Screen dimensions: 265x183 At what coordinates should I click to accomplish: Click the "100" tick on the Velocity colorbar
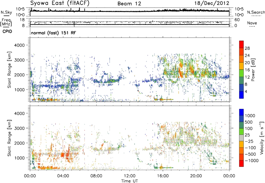coord(249,128)
